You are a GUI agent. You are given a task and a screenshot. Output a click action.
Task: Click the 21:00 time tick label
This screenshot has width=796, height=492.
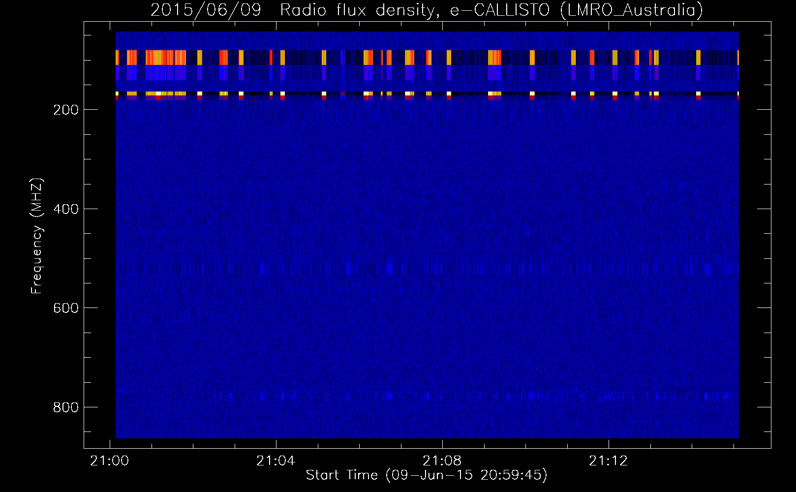[109, 461]
